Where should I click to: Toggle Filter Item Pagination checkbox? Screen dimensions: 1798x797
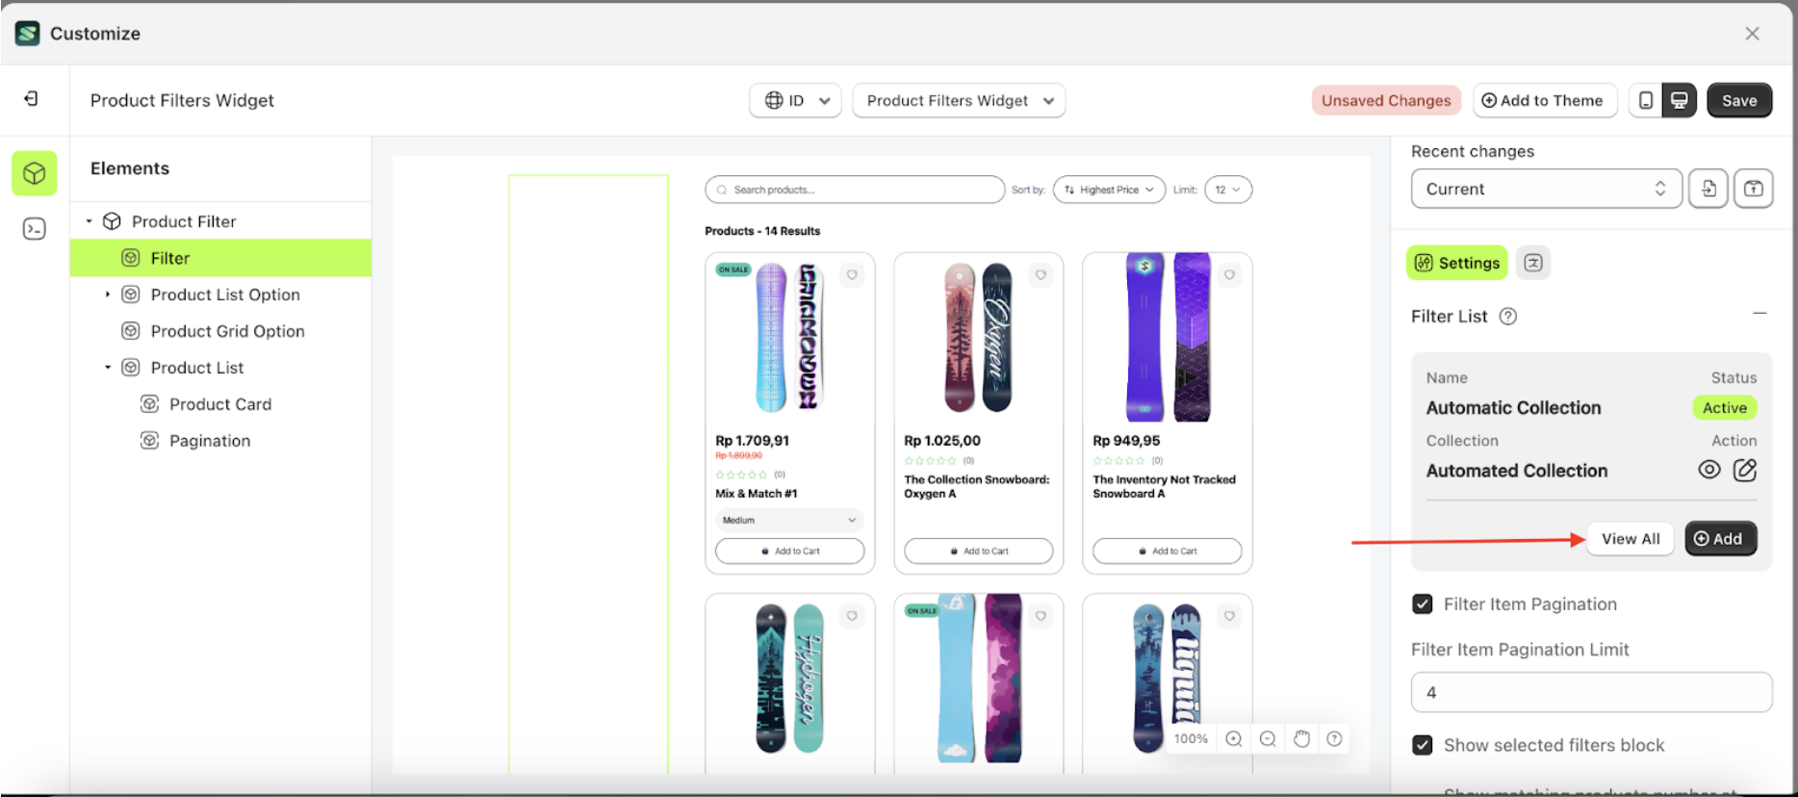click(x=1423, y=604)
